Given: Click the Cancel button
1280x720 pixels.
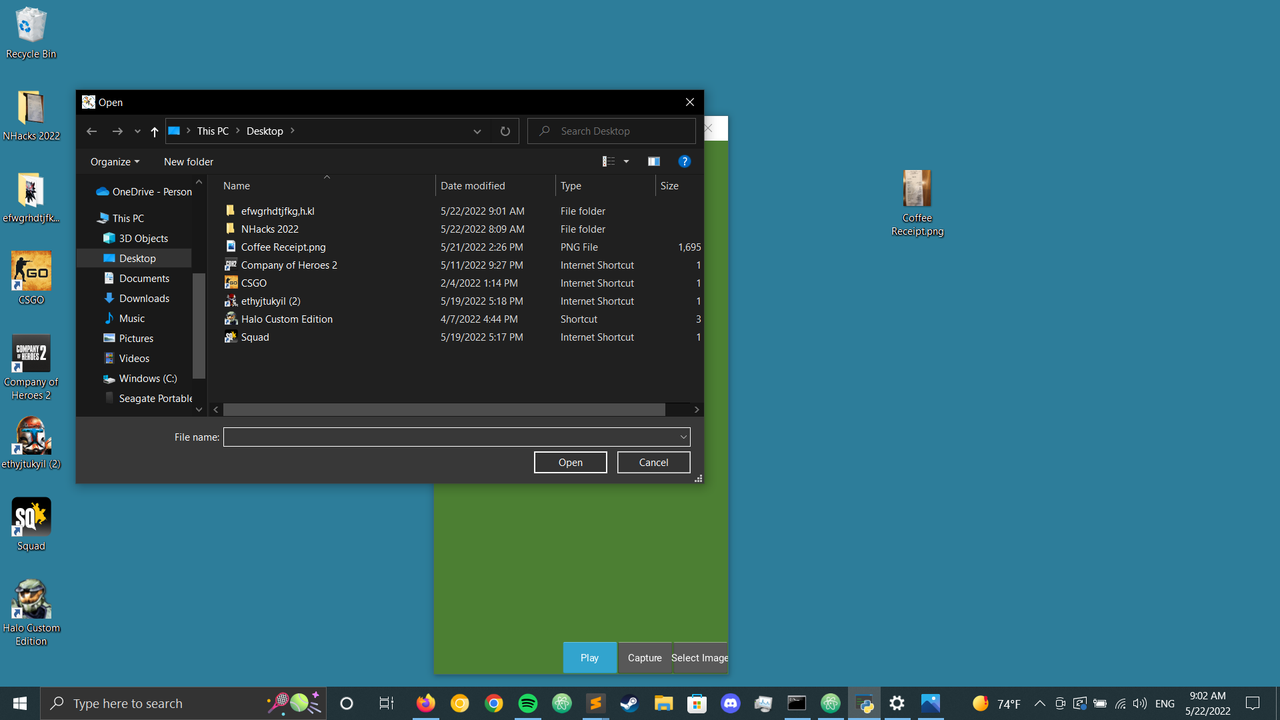Looking at the screenshot, I should pyautogui.click(x=653, y=463).
